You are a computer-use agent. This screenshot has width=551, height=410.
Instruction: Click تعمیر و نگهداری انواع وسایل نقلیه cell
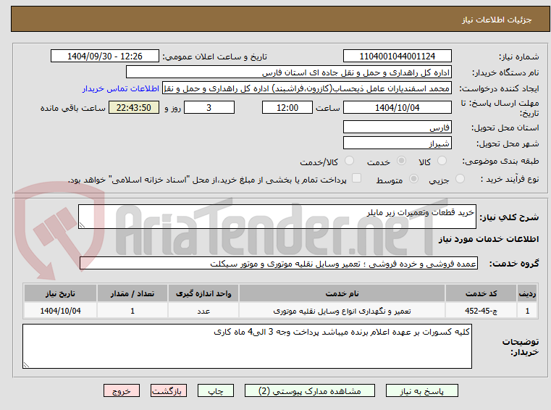[x=342, y=311]
